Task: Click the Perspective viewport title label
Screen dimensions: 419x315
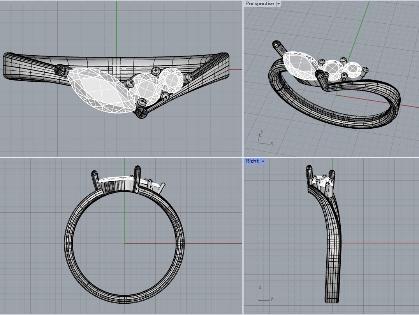Action: tap(259, 3)
